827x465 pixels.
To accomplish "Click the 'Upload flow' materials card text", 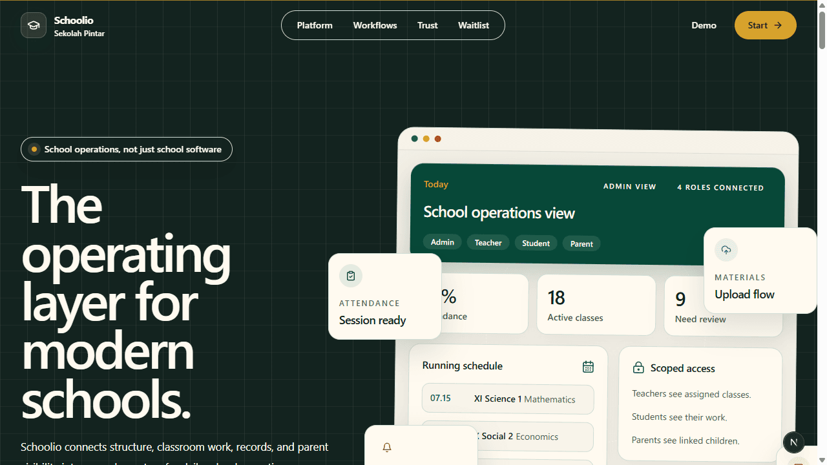I will tap(744, 294).
